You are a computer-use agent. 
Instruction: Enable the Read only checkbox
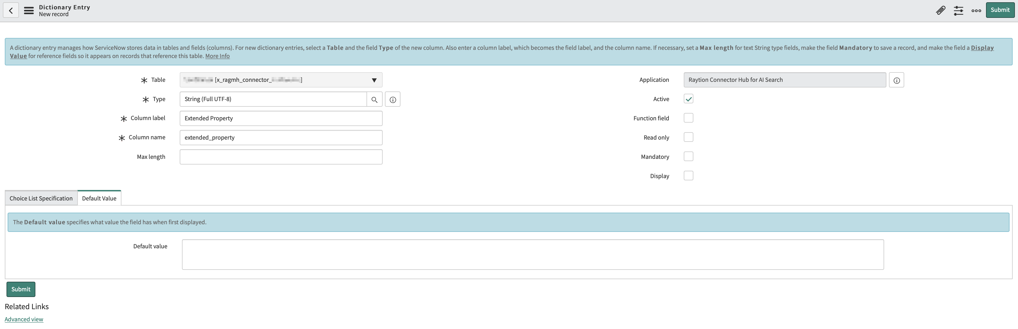[688, 137]
